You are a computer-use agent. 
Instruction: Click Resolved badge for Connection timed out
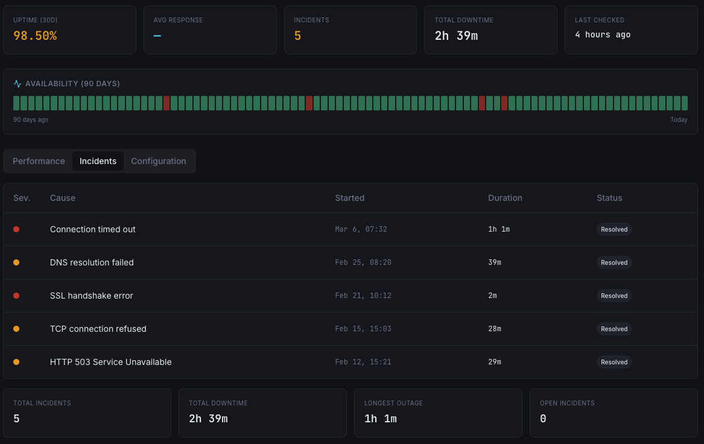coord(614,229)
